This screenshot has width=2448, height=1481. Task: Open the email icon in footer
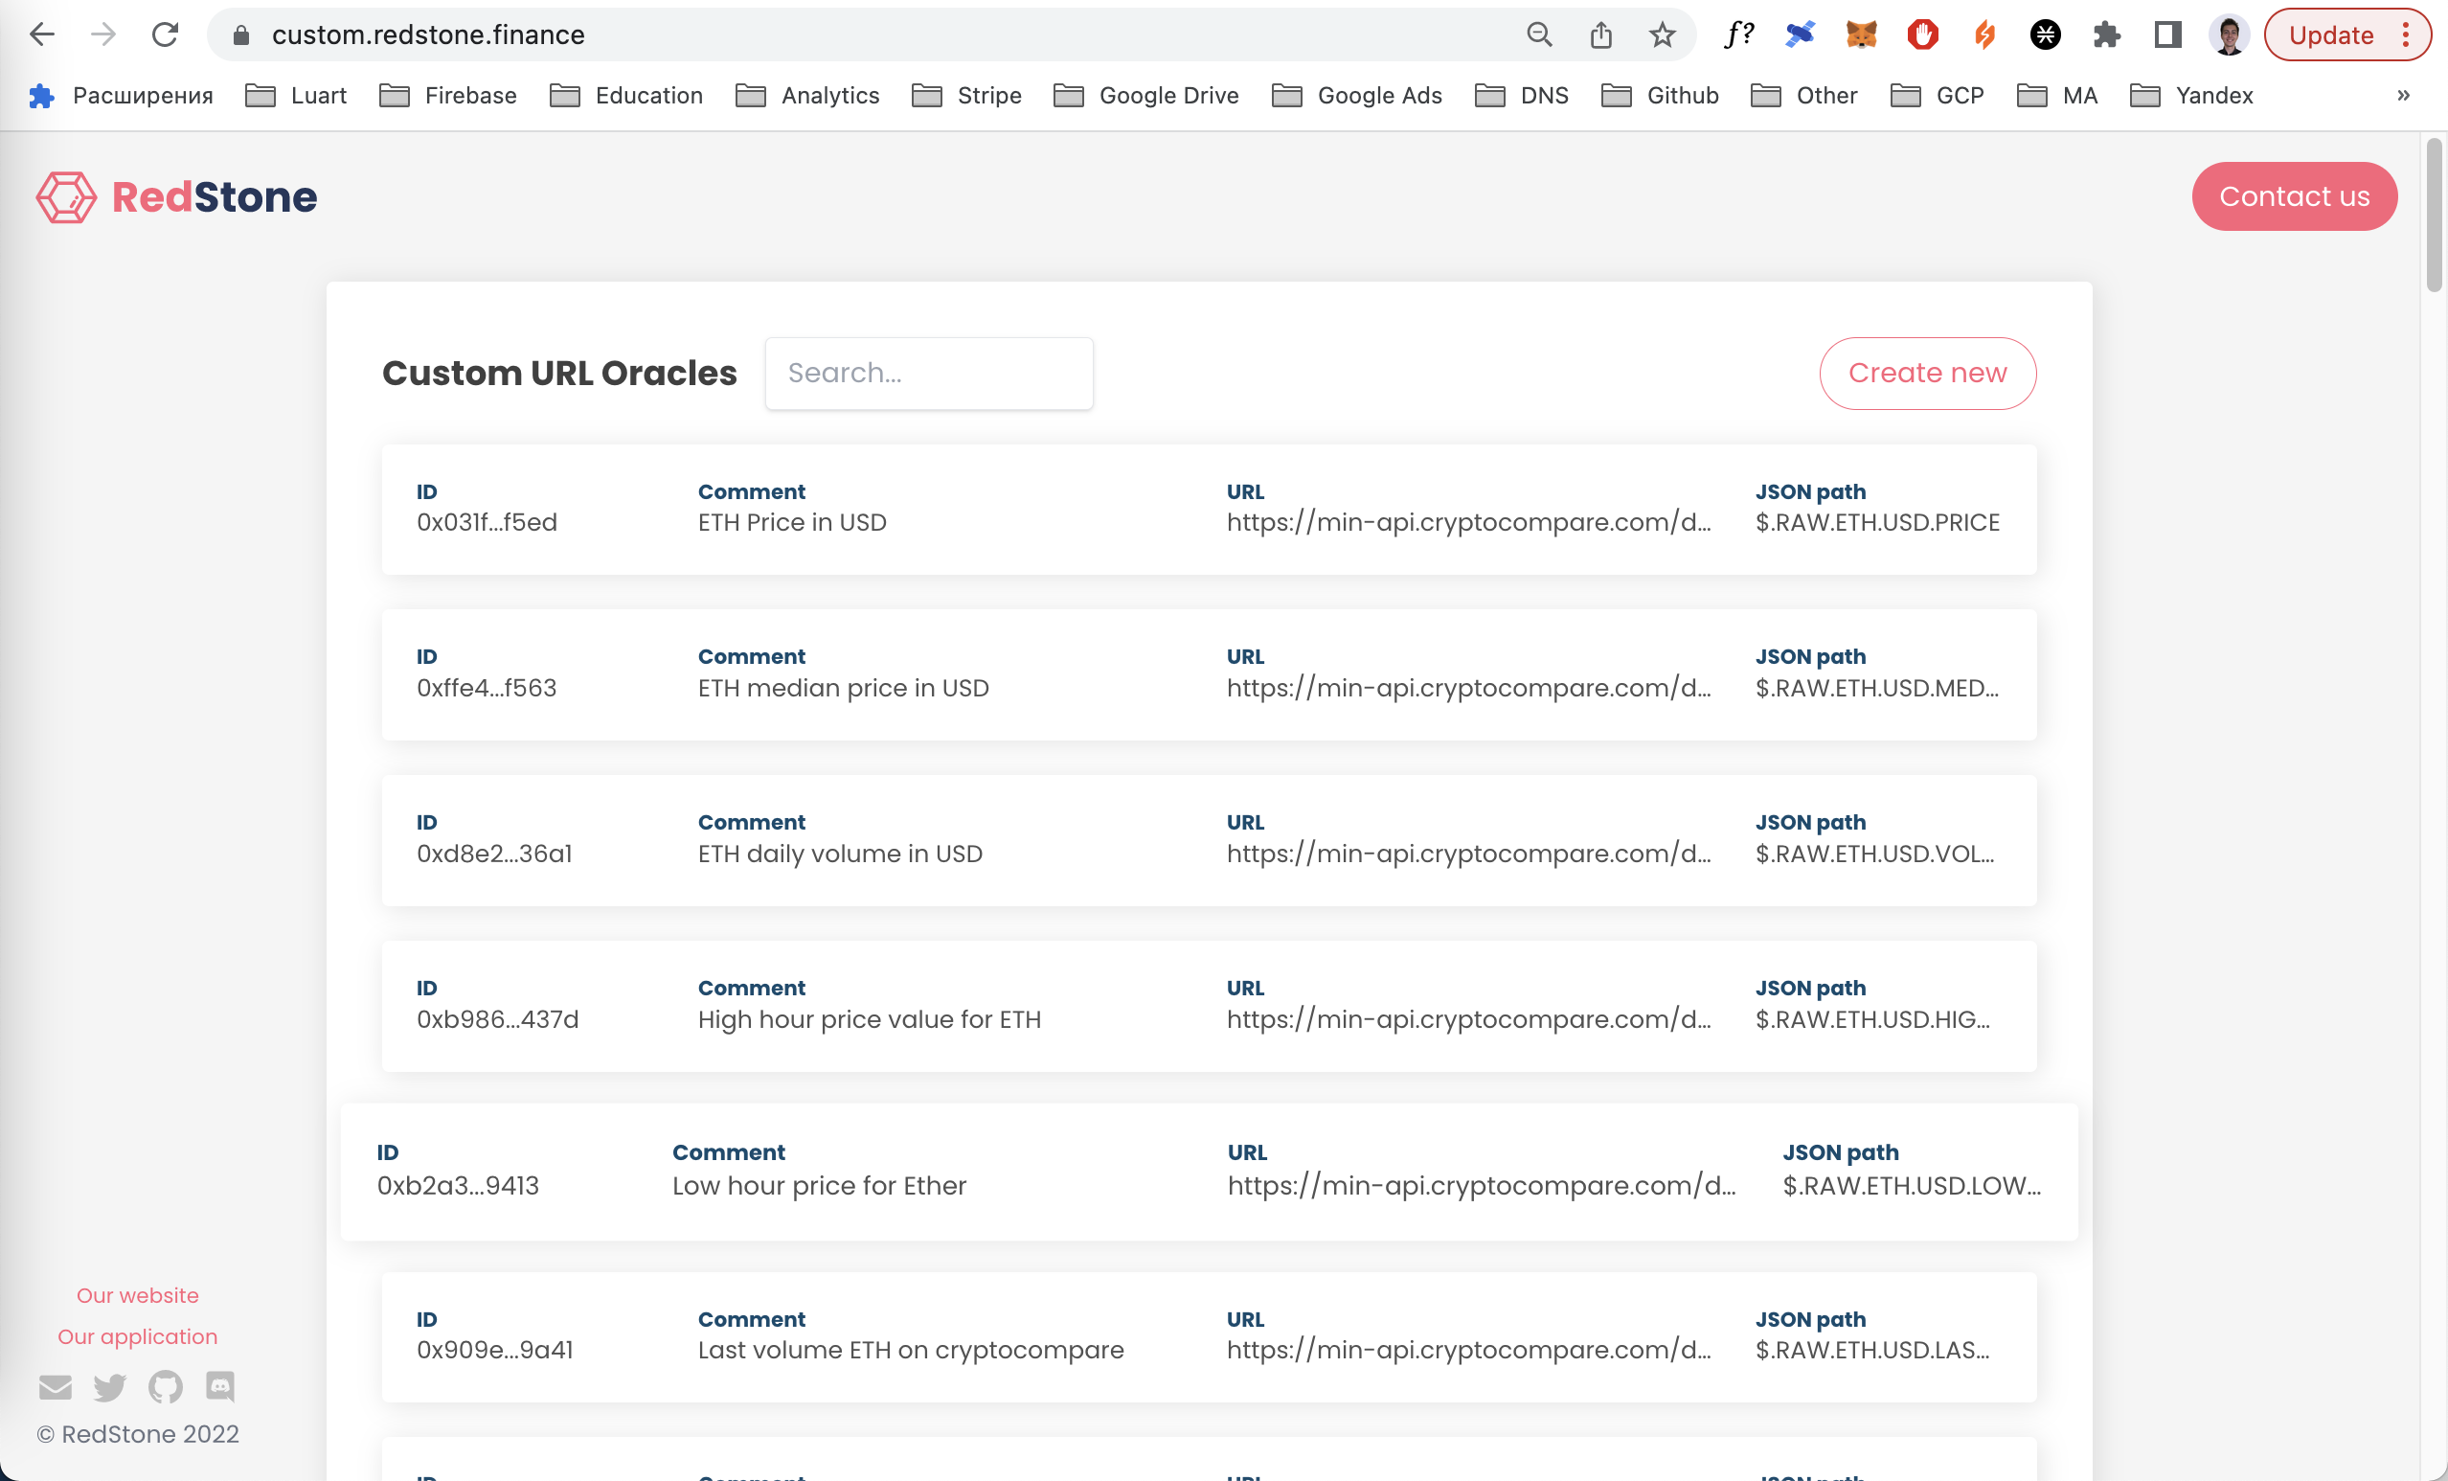[56, 1386]
